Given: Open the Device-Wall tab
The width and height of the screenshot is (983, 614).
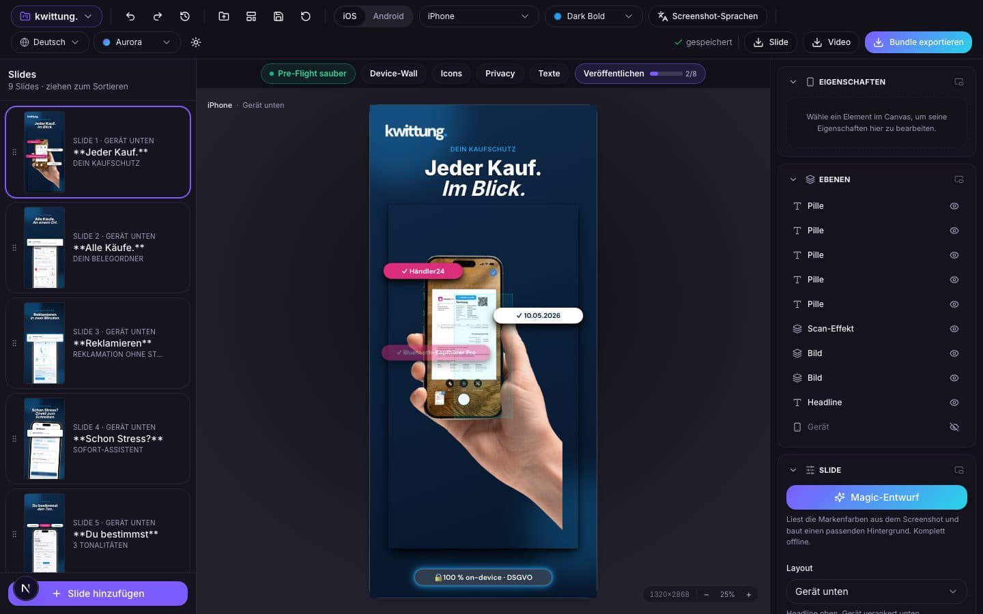Looking at the screenshot, I should [x=393, y=74].
